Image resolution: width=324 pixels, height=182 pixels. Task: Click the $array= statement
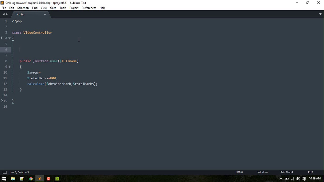(34, 73)
